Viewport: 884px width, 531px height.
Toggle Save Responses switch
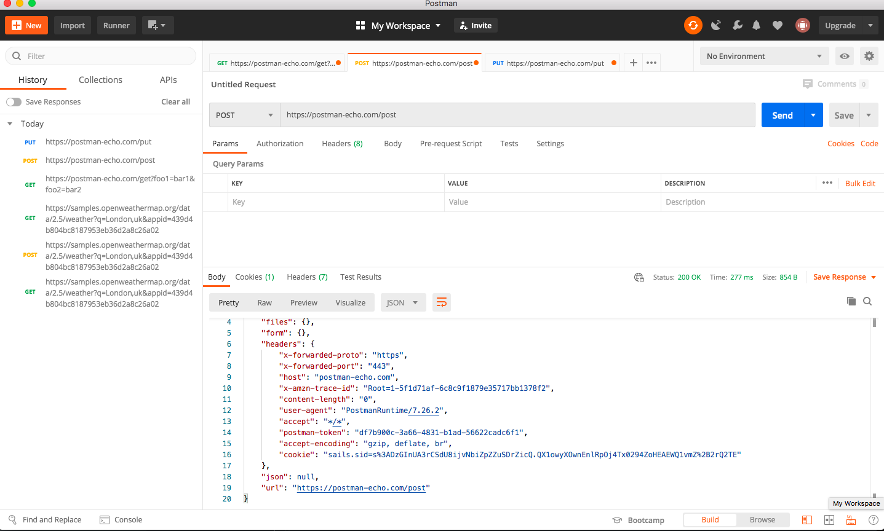tap(14, 102)
